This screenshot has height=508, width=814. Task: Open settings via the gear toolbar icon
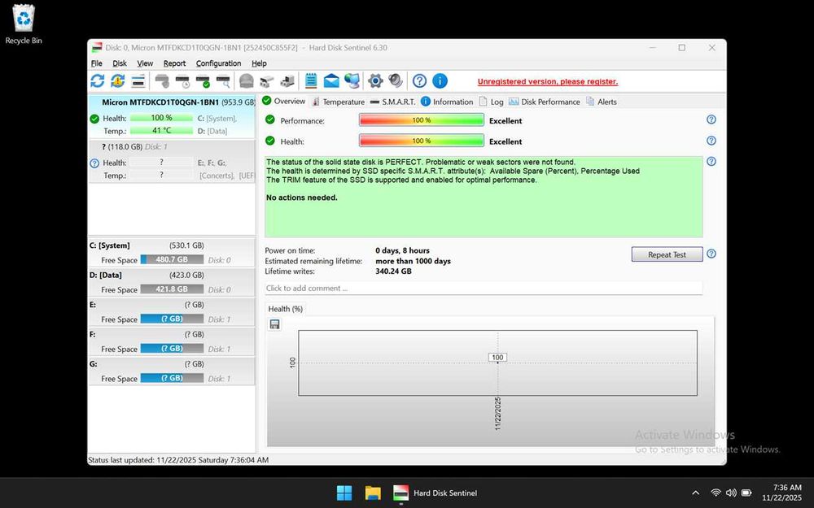coord(375,80)
